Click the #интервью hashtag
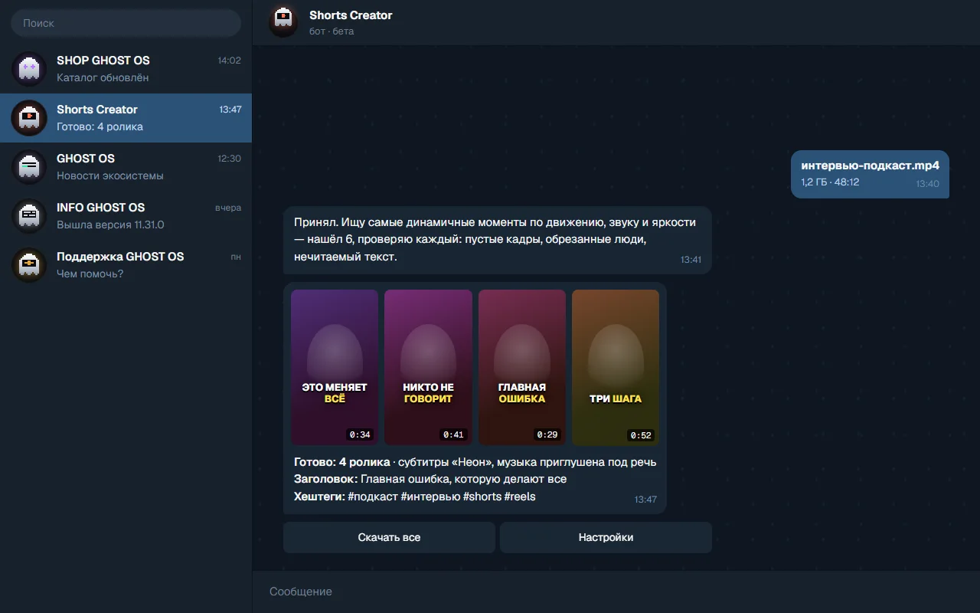The height and width of the screenshot is (613, 980). click(430, 497)
